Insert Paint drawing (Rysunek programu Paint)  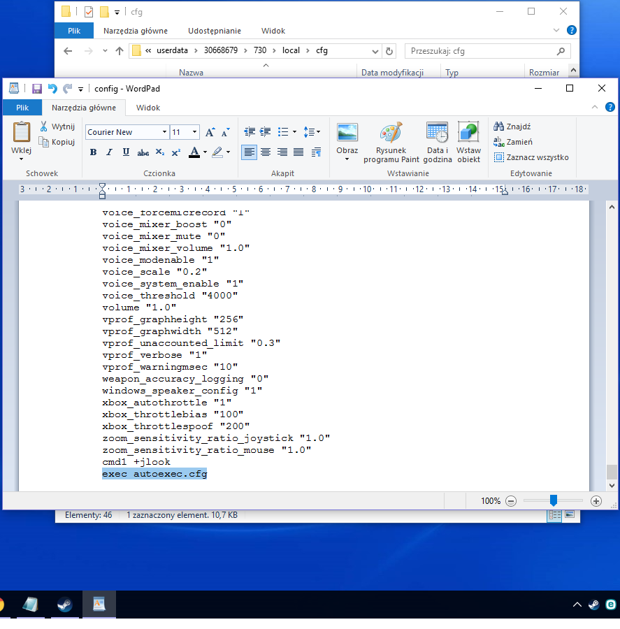click(391, 142)
